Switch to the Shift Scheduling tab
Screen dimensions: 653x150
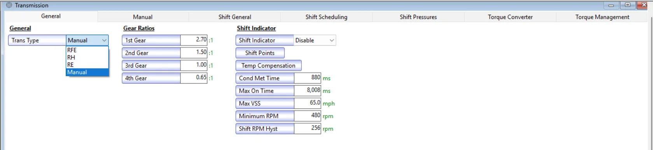pyautogui.click(x=326, y=17)
